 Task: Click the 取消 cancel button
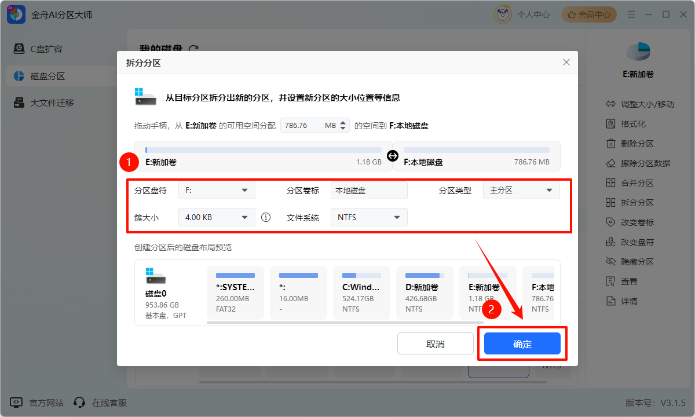click(435, 344)
